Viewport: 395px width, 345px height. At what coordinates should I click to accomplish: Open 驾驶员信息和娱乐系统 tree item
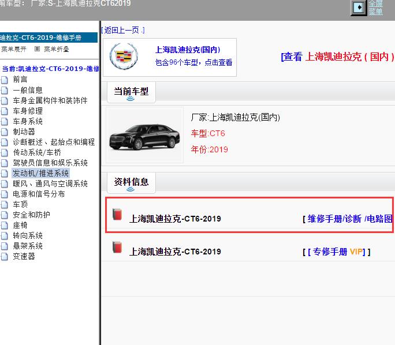click(50, 163)
